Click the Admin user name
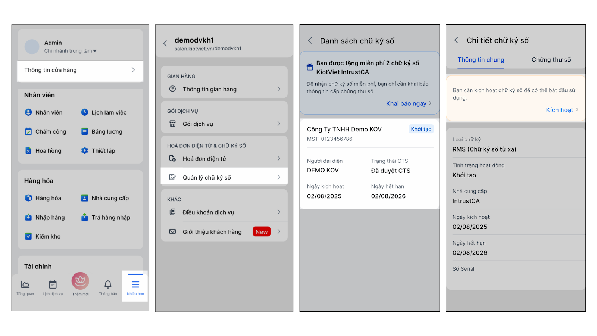The height and width of the screenshot is (336, 597). pos(53,43)
